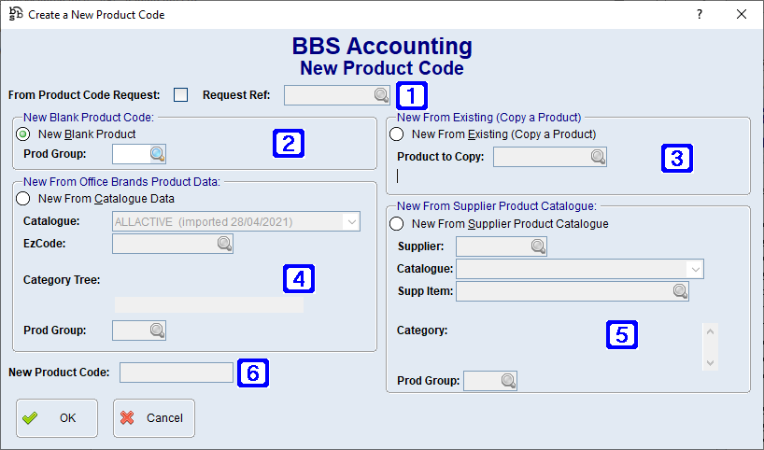Select the New Blank Product radio button

(23, 134)
